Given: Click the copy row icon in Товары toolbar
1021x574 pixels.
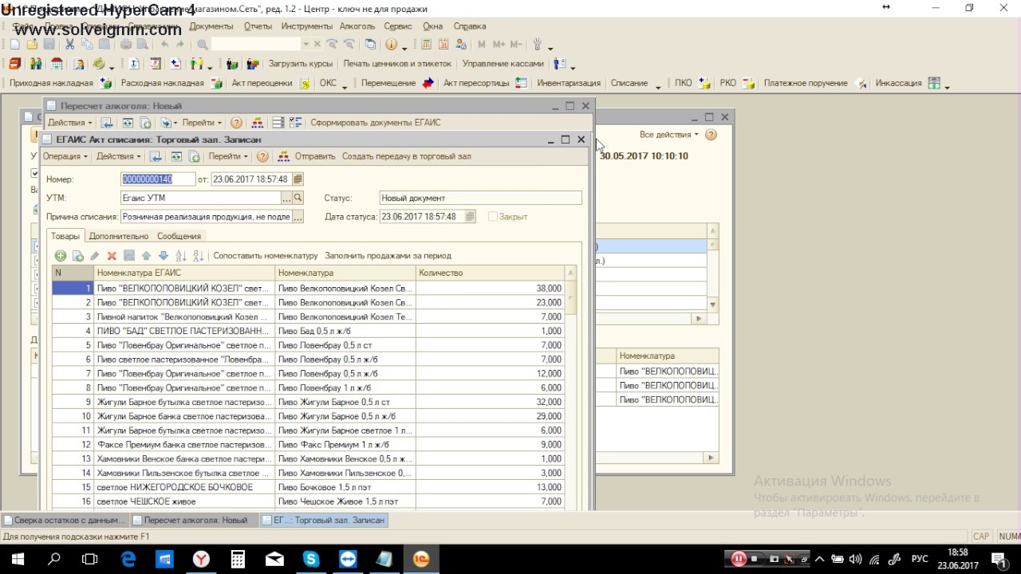Looking at the screenshot, I should (x=78, y=256).
